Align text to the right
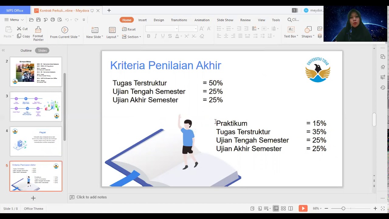This screenshot has width=389, height=219. click(x=233, y=36)
